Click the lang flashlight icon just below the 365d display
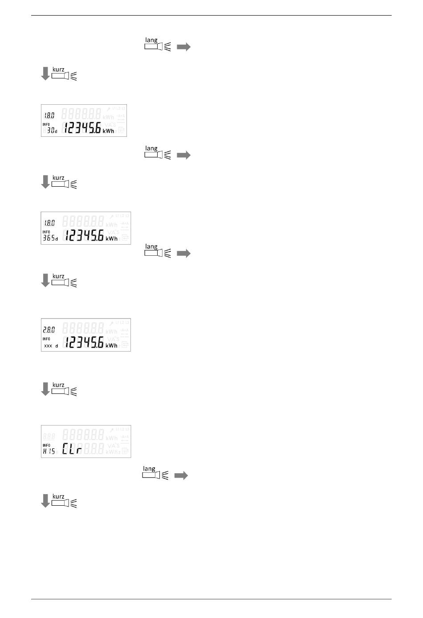 coord(158,251)
